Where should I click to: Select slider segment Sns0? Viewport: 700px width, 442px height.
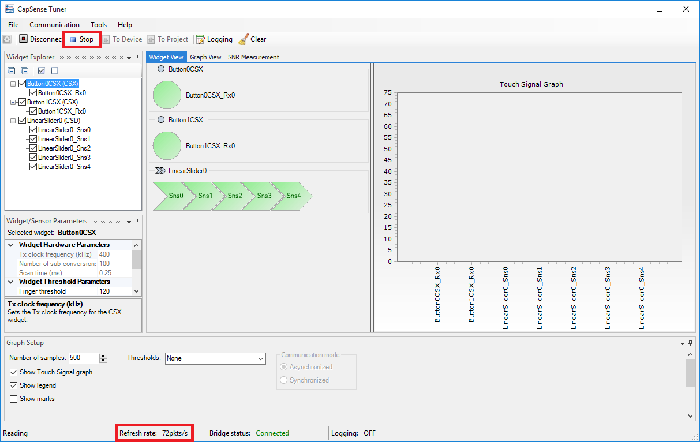(175, 196)
